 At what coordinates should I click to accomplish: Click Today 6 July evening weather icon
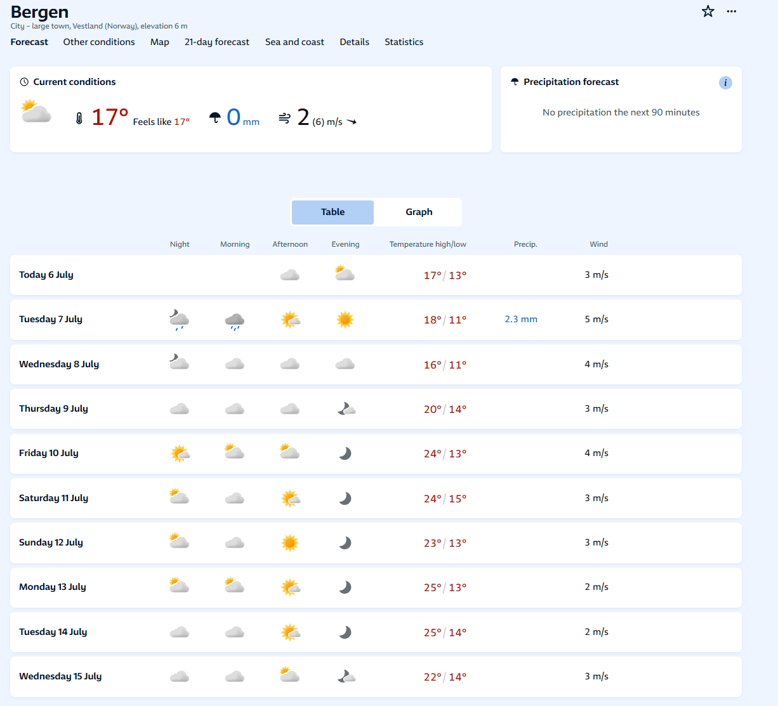[345, 274]
